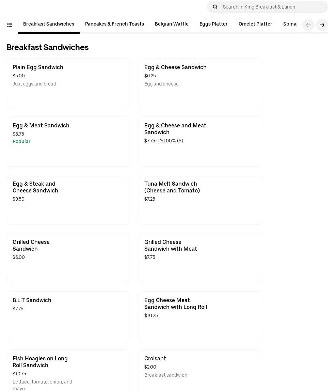Open the Eggs Platter tab
The width and height of the screenshot is (335, 391).
[x=213, y=24]
